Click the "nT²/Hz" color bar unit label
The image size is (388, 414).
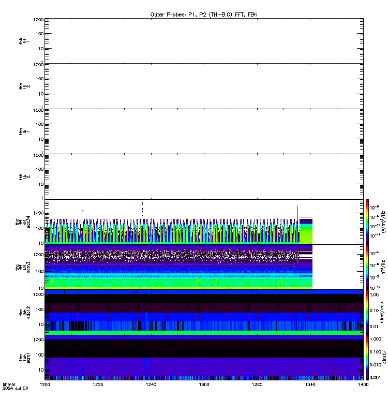[384, 267]
